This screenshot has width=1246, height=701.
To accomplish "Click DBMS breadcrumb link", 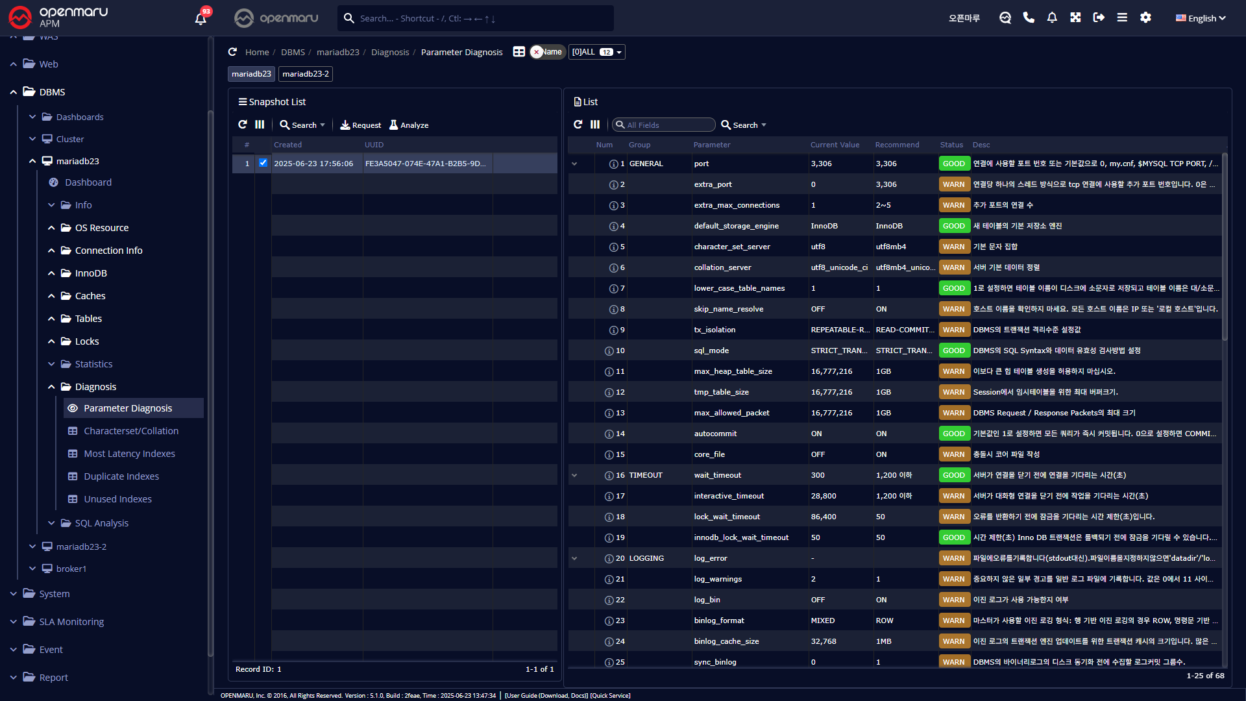I will pyautogui.click(x=293, y=52).
